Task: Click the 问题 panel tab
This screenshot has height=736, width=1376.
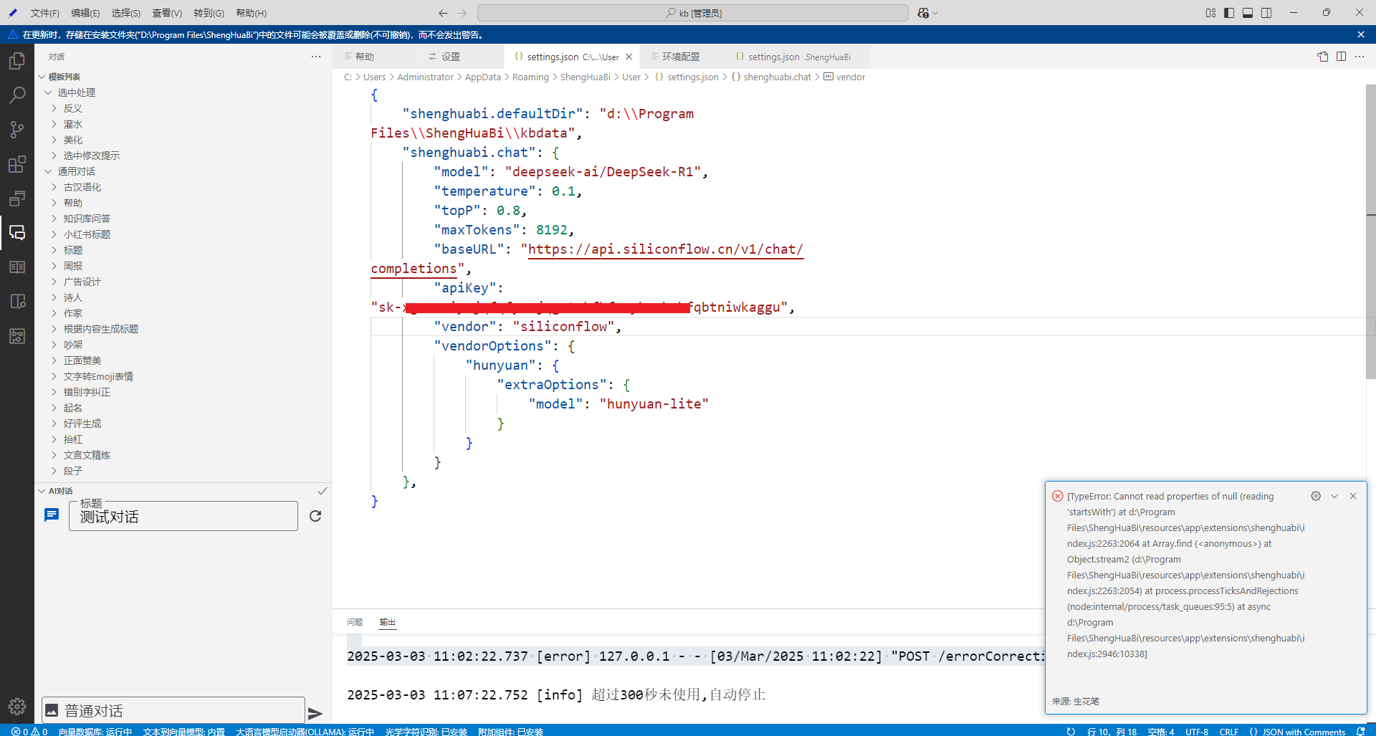Action: [355, 622]
